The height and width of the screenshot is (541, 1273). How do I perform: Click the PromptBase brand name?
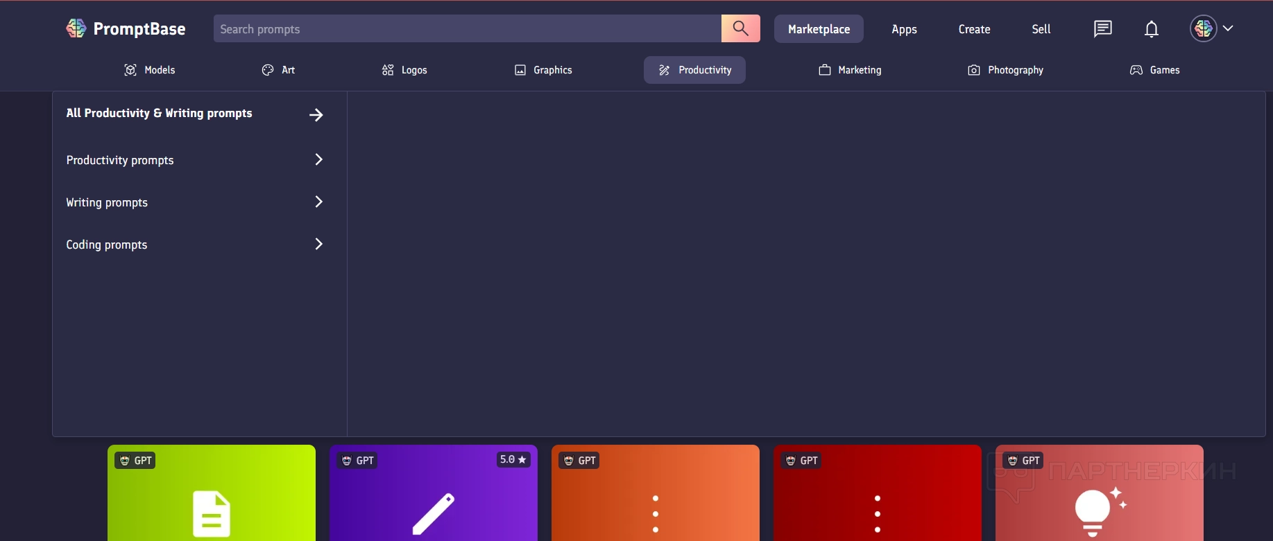pos(139,29)
